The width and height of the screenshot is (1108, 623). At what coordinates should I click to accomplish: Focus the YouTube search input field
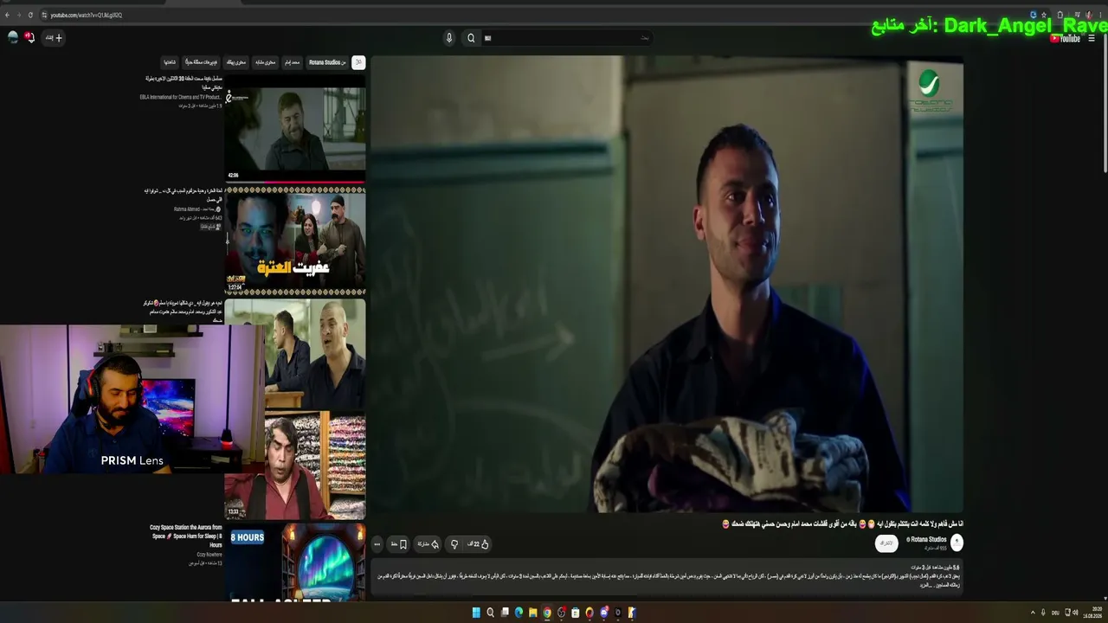pos(567,38)
